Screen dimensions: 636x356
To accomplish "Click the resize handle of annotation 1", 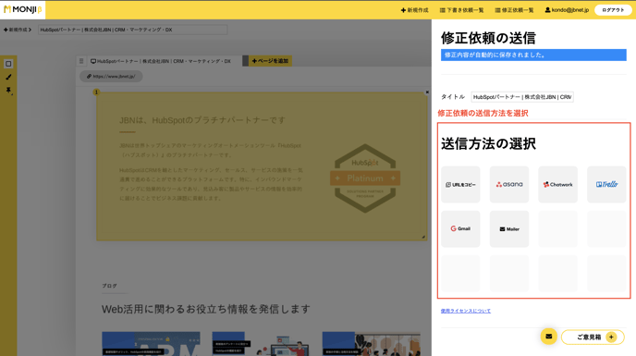I will [423, 237].
